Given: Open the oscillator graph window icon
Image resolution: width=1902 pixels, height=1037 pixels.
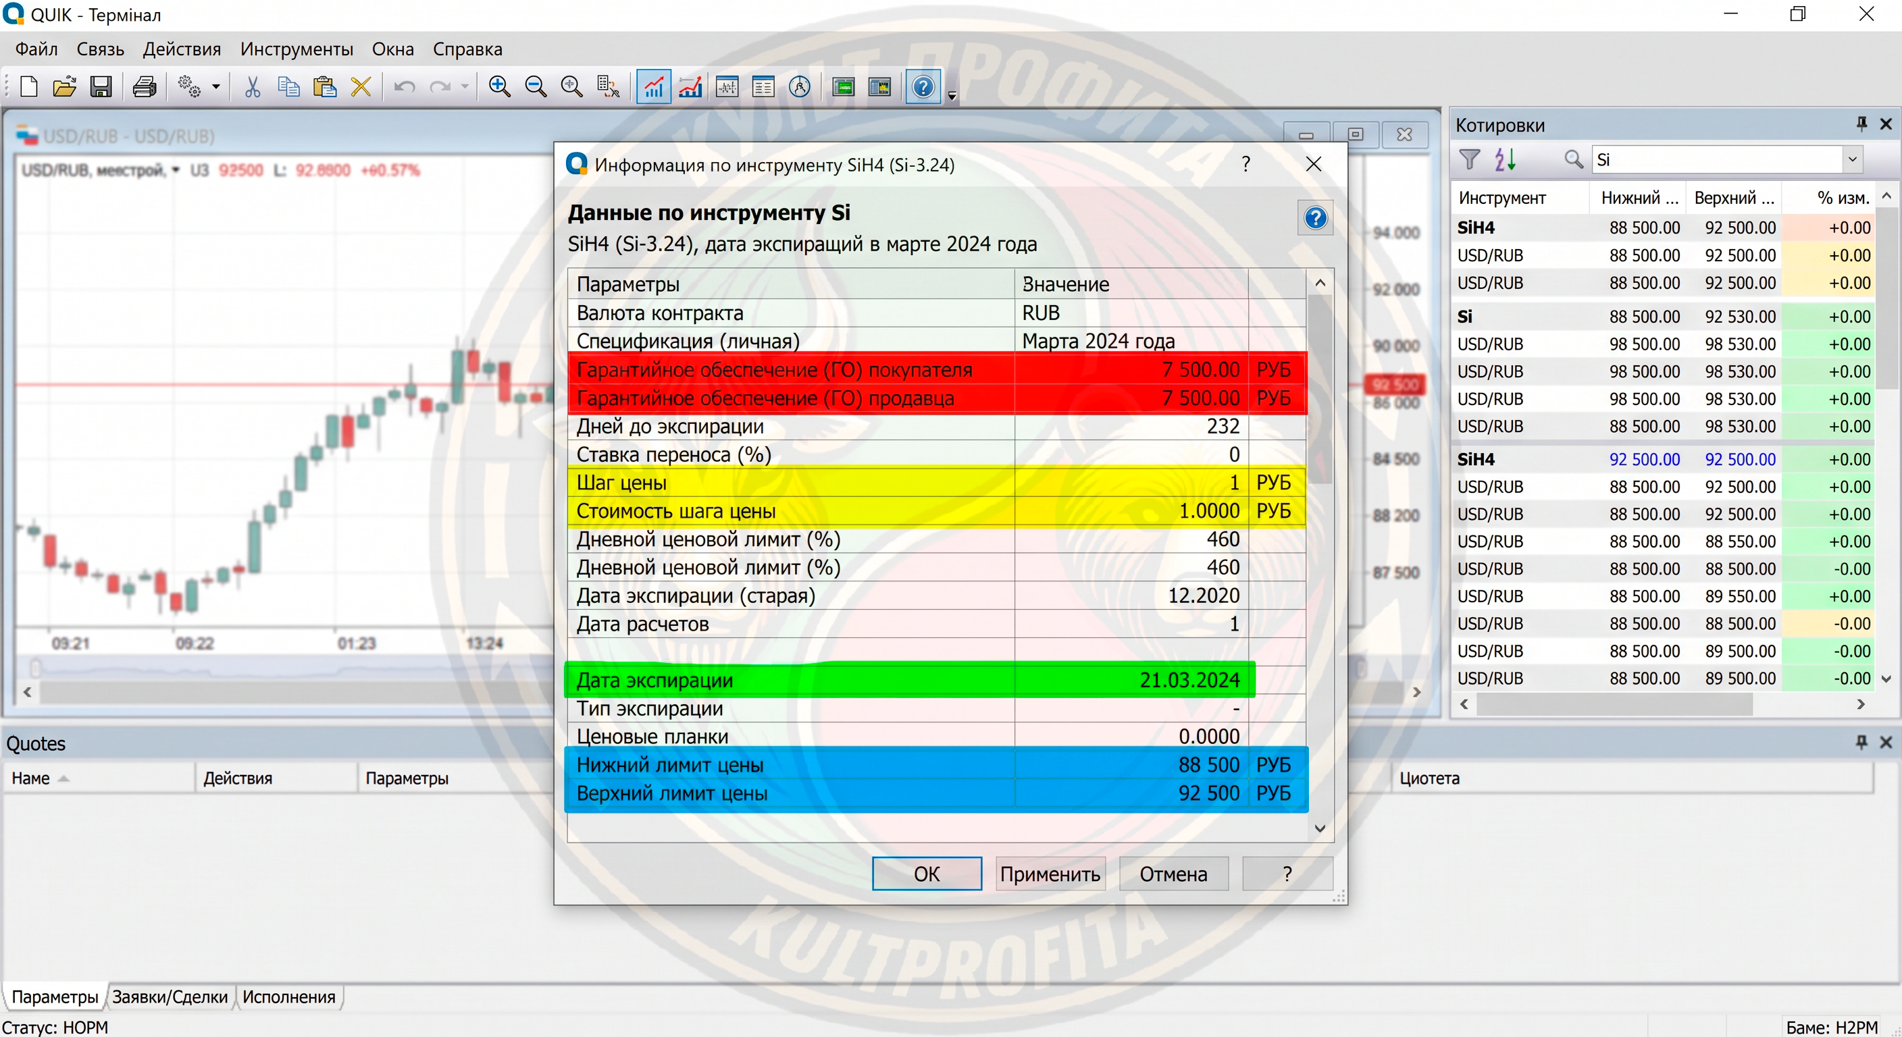Looking at the screenshot, I should coord(727,87).
